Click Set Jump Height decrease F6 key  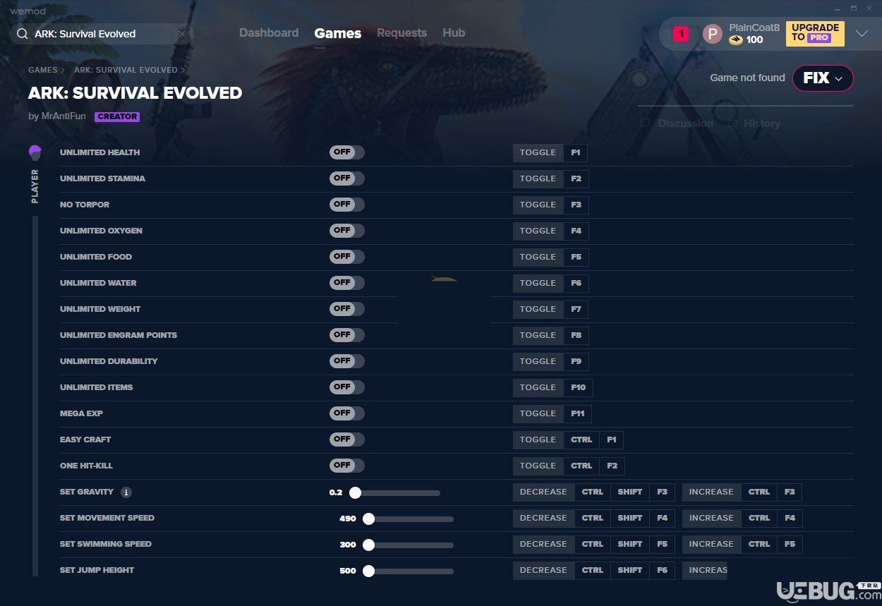[662, 570]
